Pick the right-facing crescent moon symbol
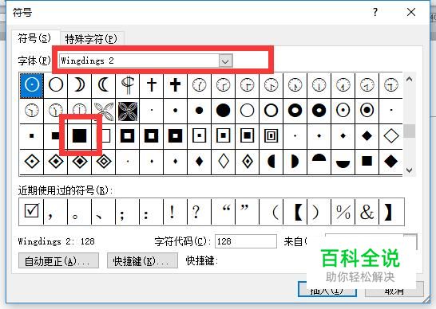This screenshot has height=309, width=436. (80, 85)
